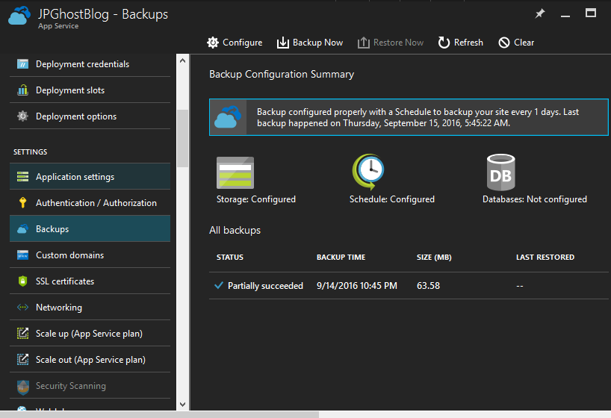Sort by STATUS column header
The width and height of the screenshot is (611, 418).
tap(230, 257)
